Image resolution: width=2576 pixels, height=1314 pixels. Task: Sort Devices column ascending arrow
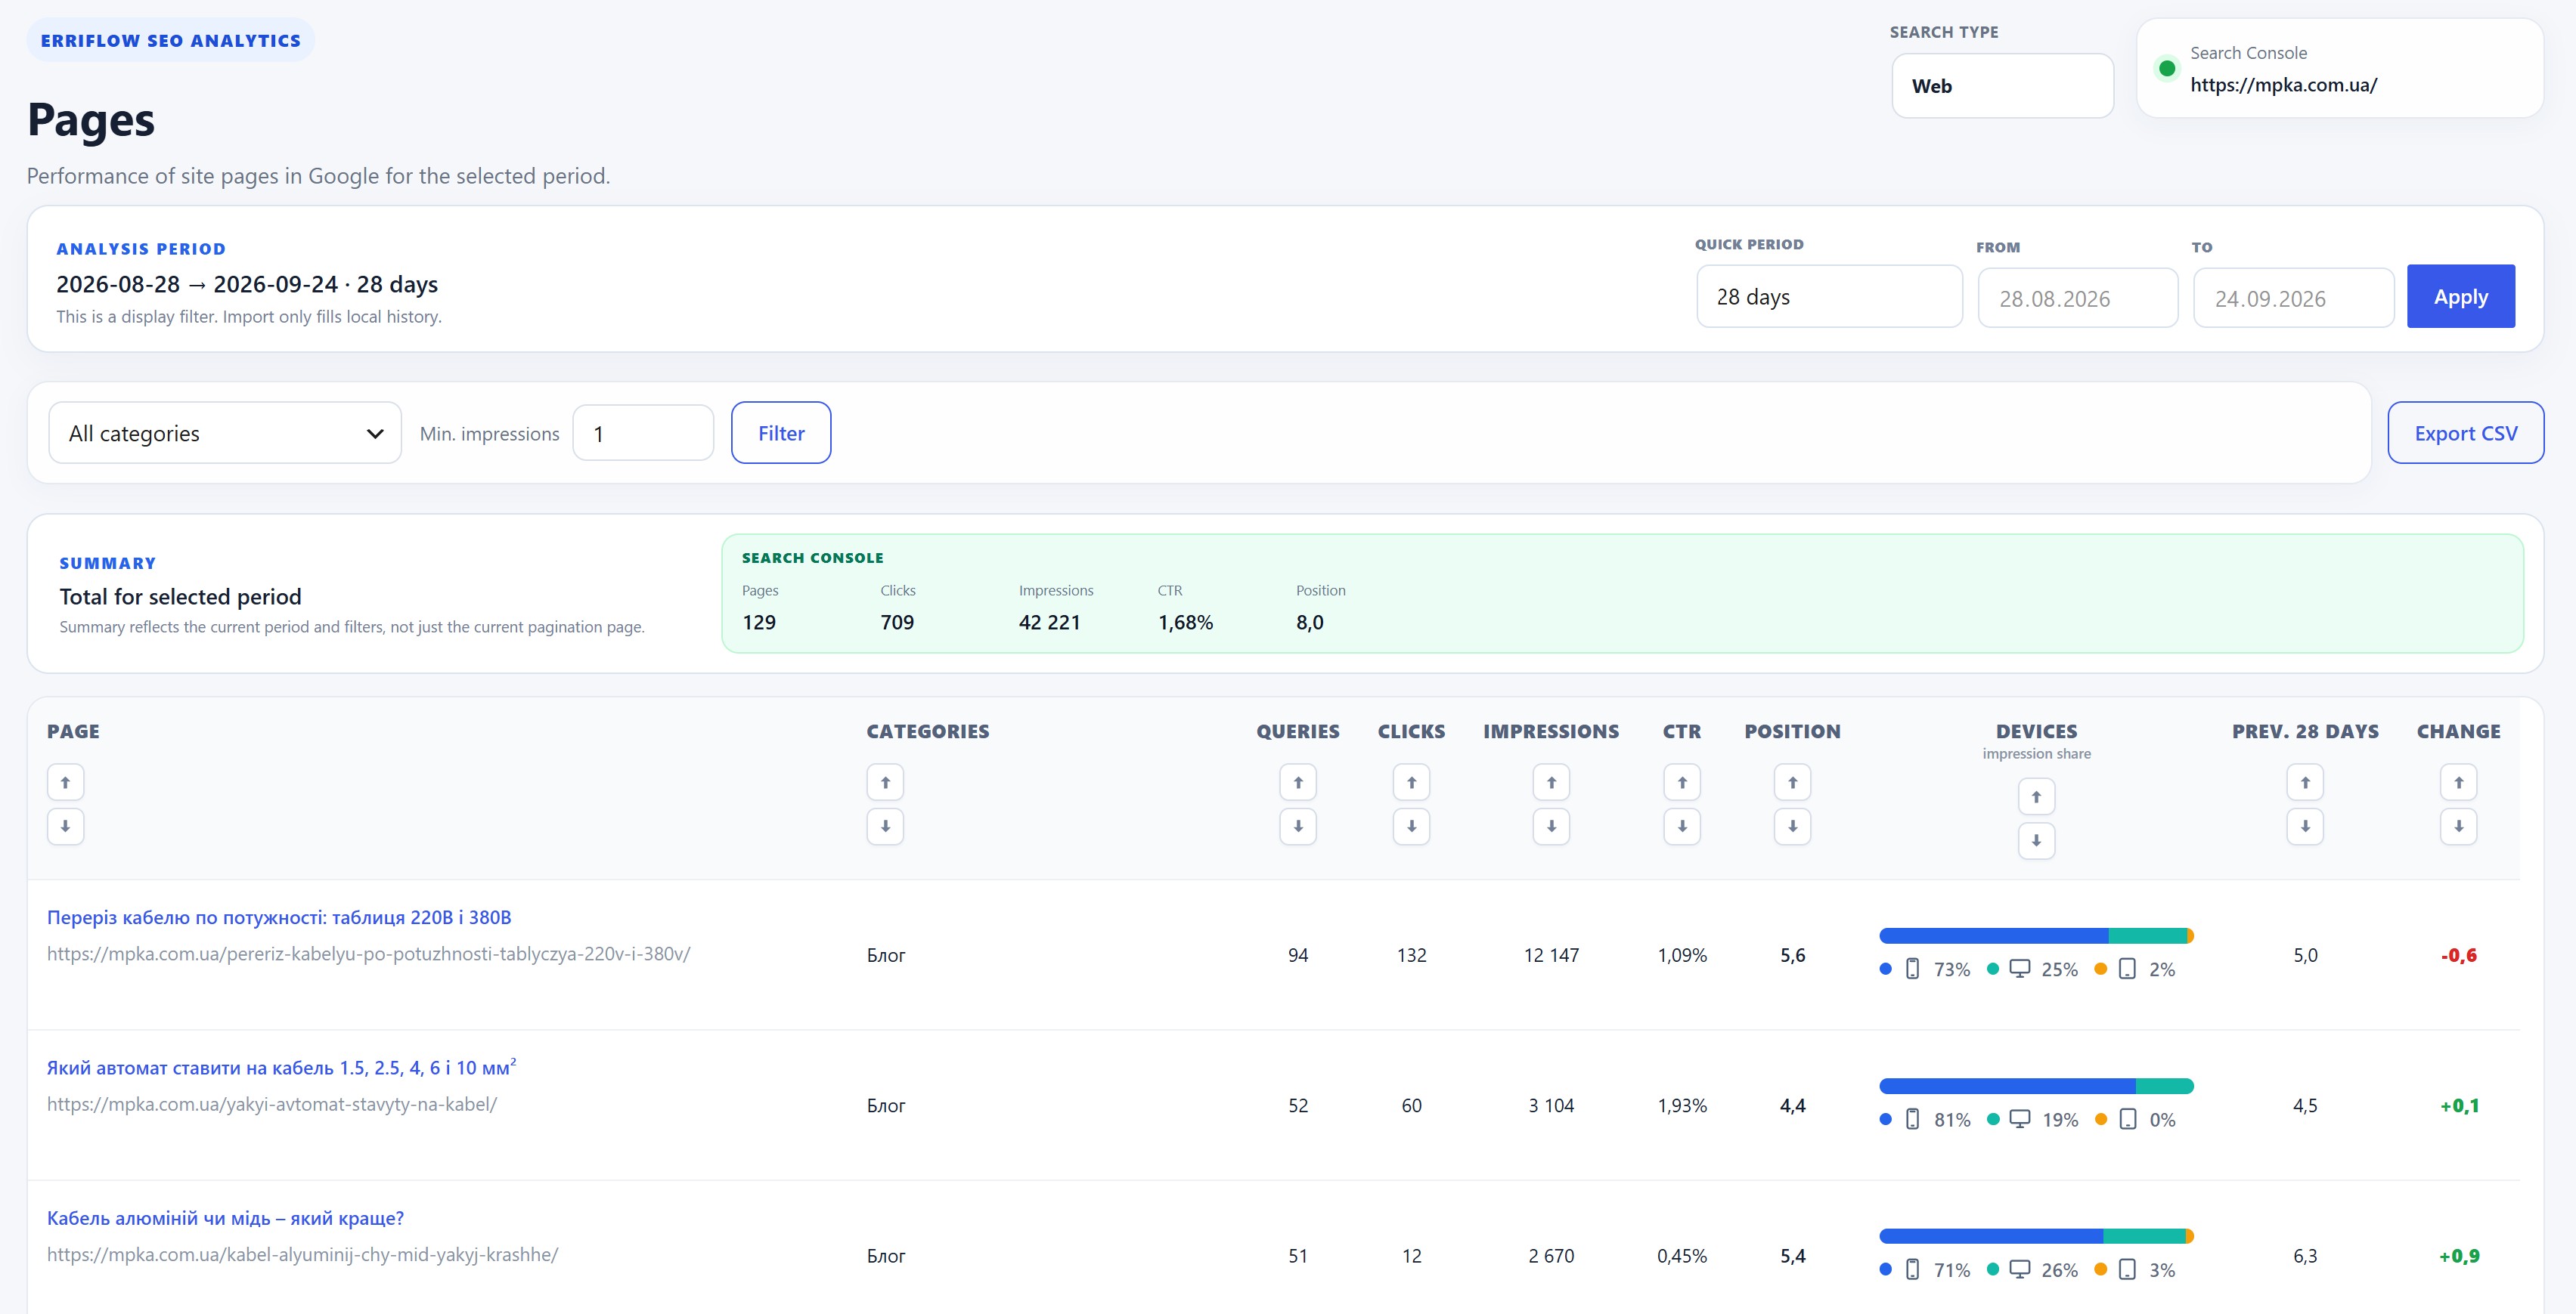(2036, 796)
